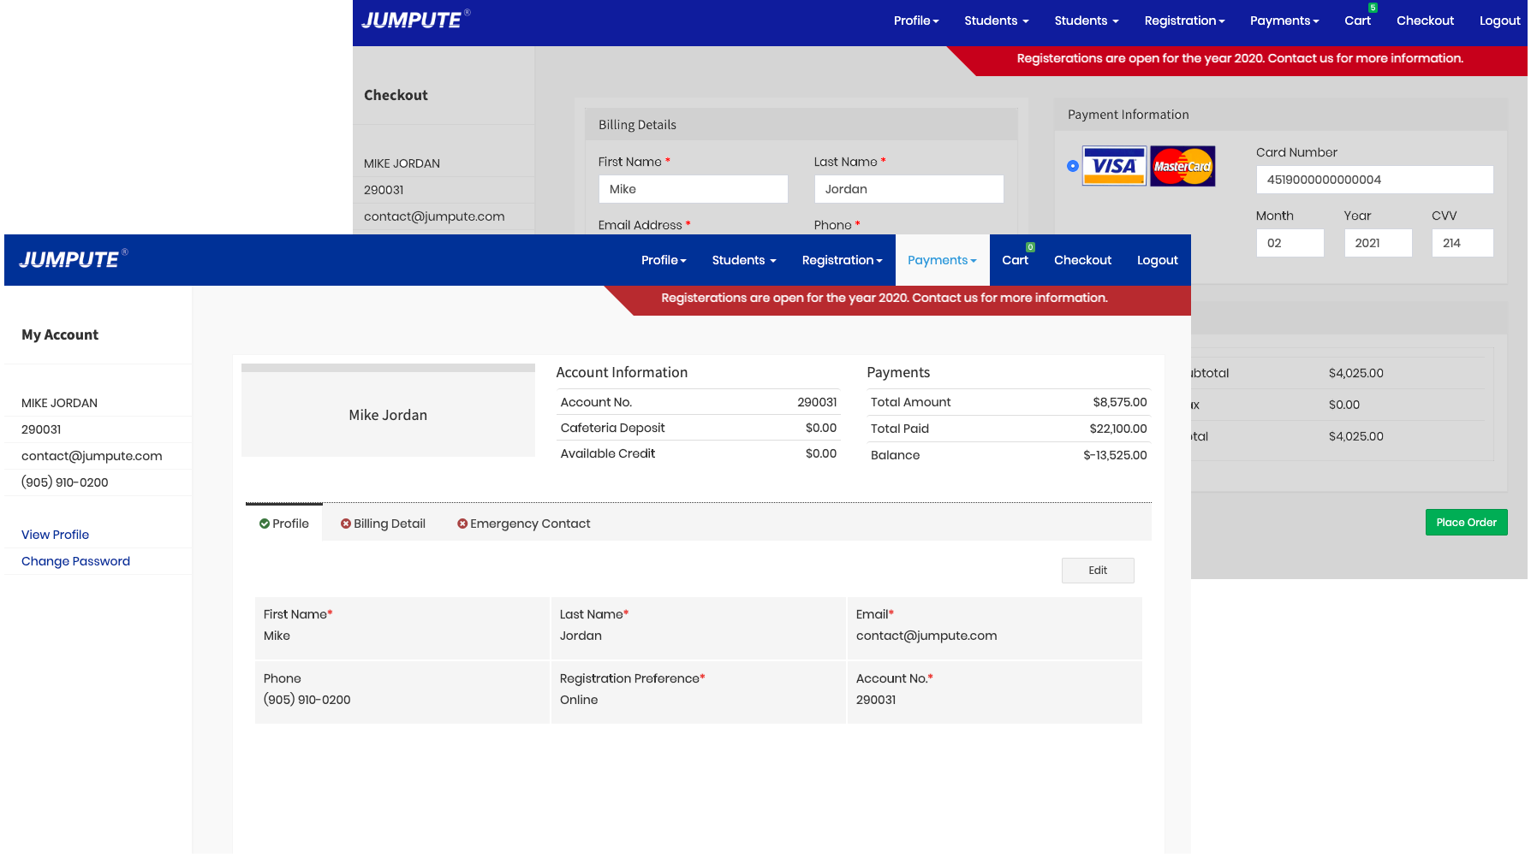Screen dimensions: 1531x858
Task: Open Cart in the Checkout window navbar
Action: click(1357, 21)
